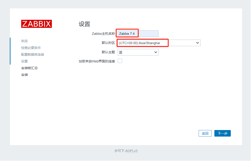Click the 默认主题 label

pyautogui.click(x=108, y=52)
